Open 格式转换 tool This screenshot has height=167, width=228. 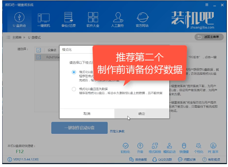pyautogui.click(x=155, y=147)
